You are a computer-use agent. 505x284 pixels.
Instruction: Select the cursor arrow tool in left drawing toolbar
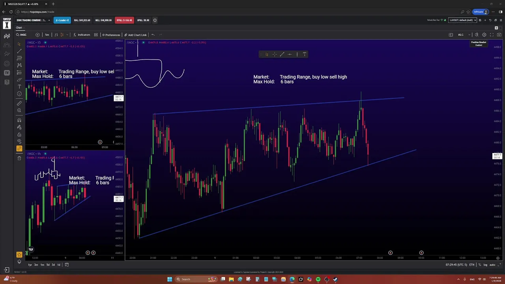(19, 44)
